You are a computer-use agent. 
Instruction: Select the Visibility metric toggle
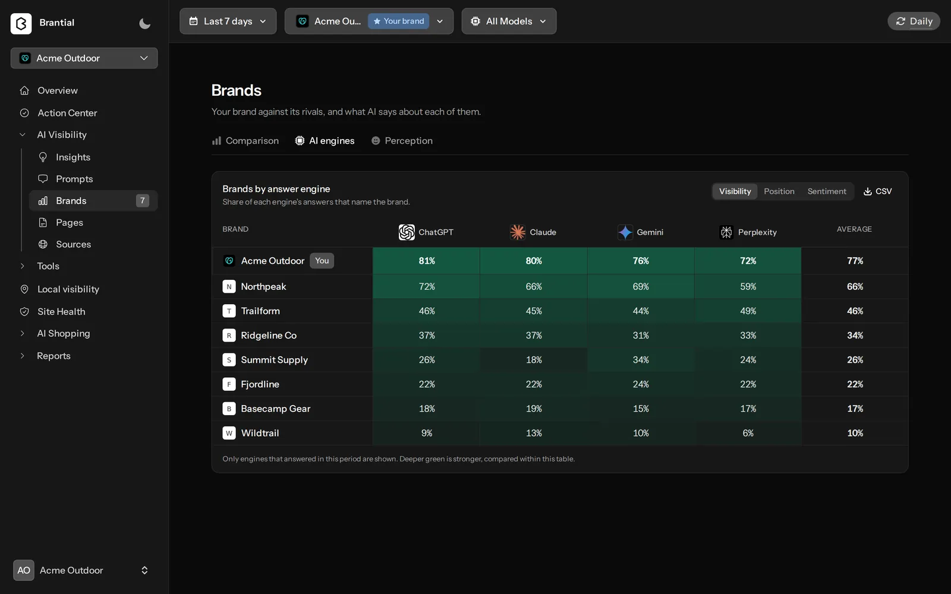pyautogui.click(x=735, y=191)
